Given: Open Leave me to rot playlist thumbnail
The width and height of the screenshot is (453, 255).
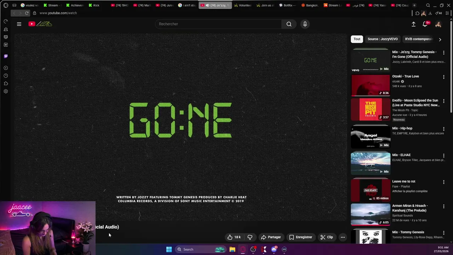Looking at the screenshot, I should tap(371, 190).
